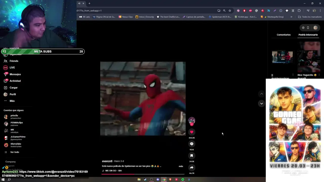Open Steam from taskbar
Image resolution: width=324 pixels, height=182 pixels.
click(145, 179)
